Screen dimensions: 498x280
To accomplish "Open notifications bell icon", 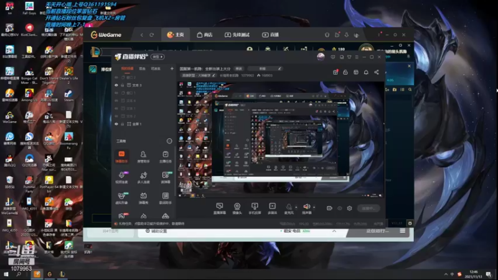I will 366,72.
